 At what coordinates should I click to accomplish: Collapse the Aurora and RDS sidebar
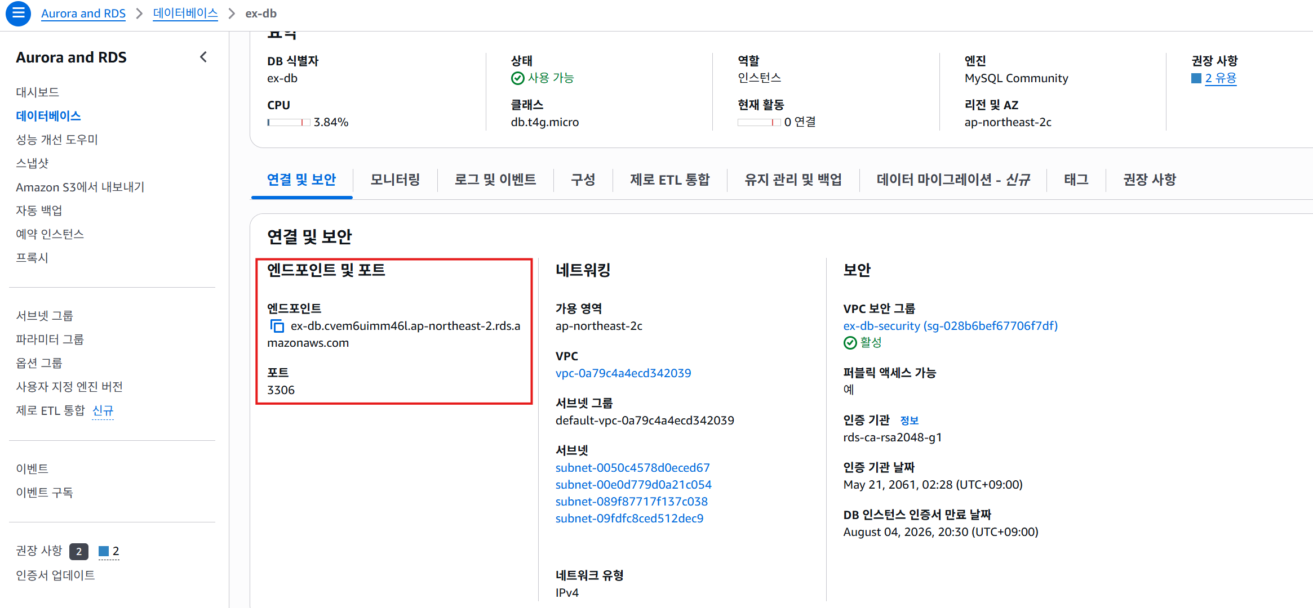coord(203,57)
